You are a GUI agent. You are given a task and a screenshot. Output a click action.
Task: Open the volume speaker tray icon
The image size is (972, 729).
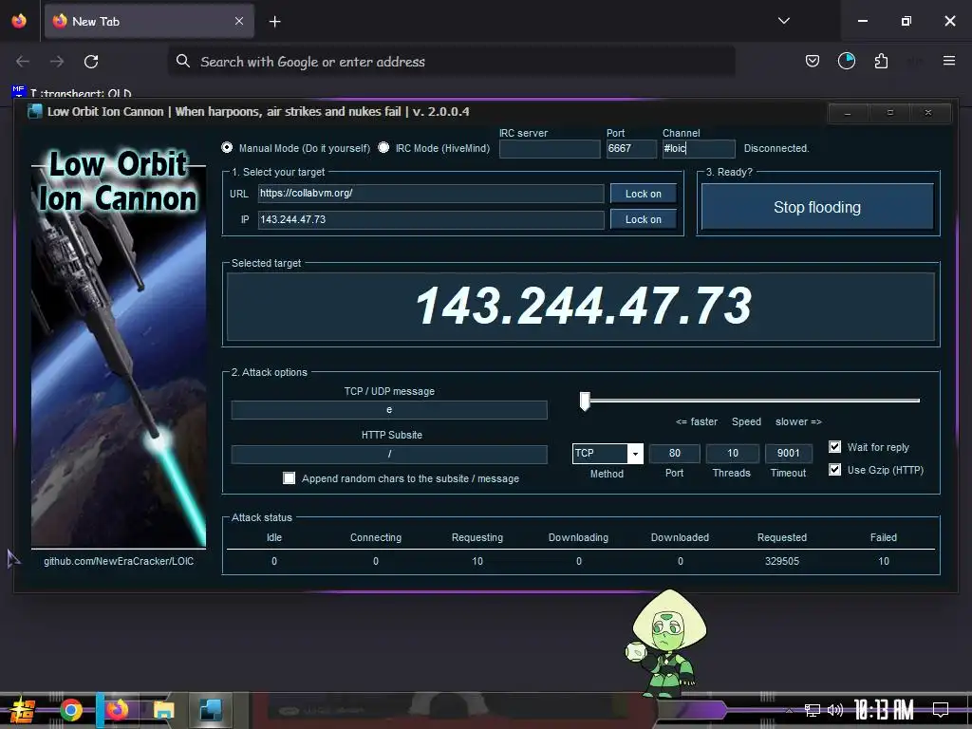tap(835, 710)
